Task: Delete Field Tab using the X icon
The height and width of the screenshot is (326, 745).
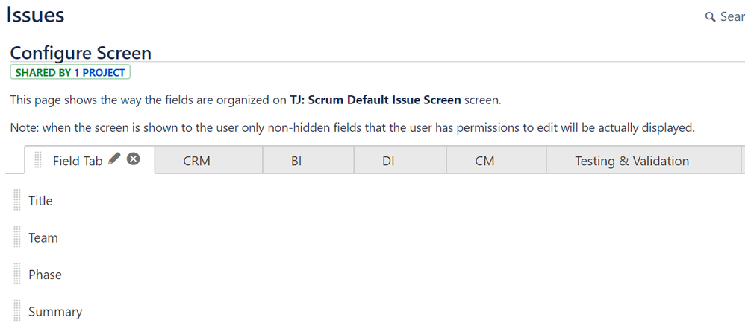Action: click(134, 159)
